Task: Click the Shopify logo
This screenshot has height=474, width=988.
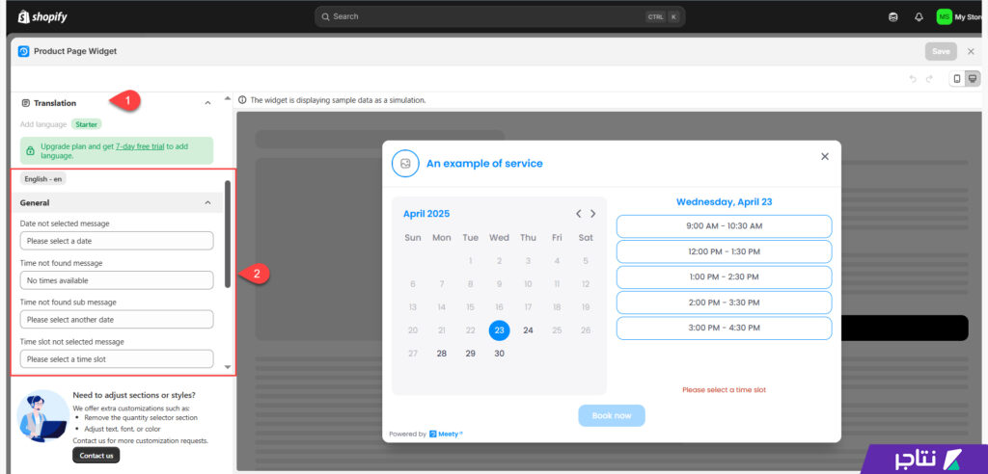Action: click(x=42, y=17)
